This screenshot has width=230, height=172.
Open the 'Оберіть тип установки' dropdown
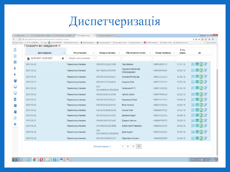point(81,58)
